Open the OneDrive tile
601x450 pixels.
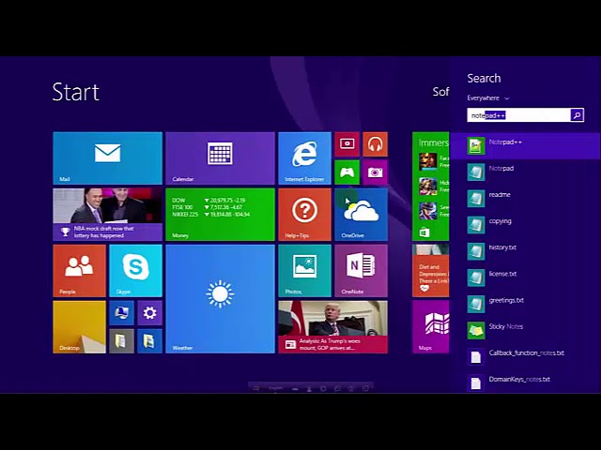pyautogui.click(x=361, y=215)
